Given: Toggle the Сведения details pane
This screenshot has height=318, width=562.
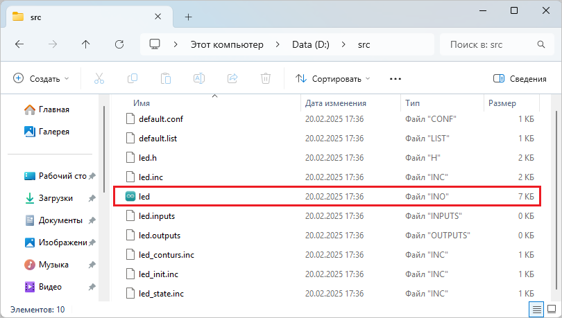Looking at the screenshot, I should [x=520, y=78].
